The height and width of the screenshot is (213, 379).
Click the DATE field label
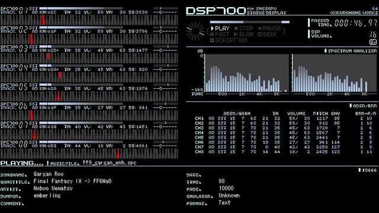tap(194, 175)
